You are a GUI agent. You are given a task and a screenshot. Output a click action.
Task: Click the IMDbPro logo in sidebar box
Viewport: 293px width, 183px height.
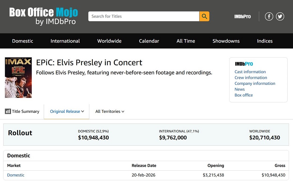[244, 64]
